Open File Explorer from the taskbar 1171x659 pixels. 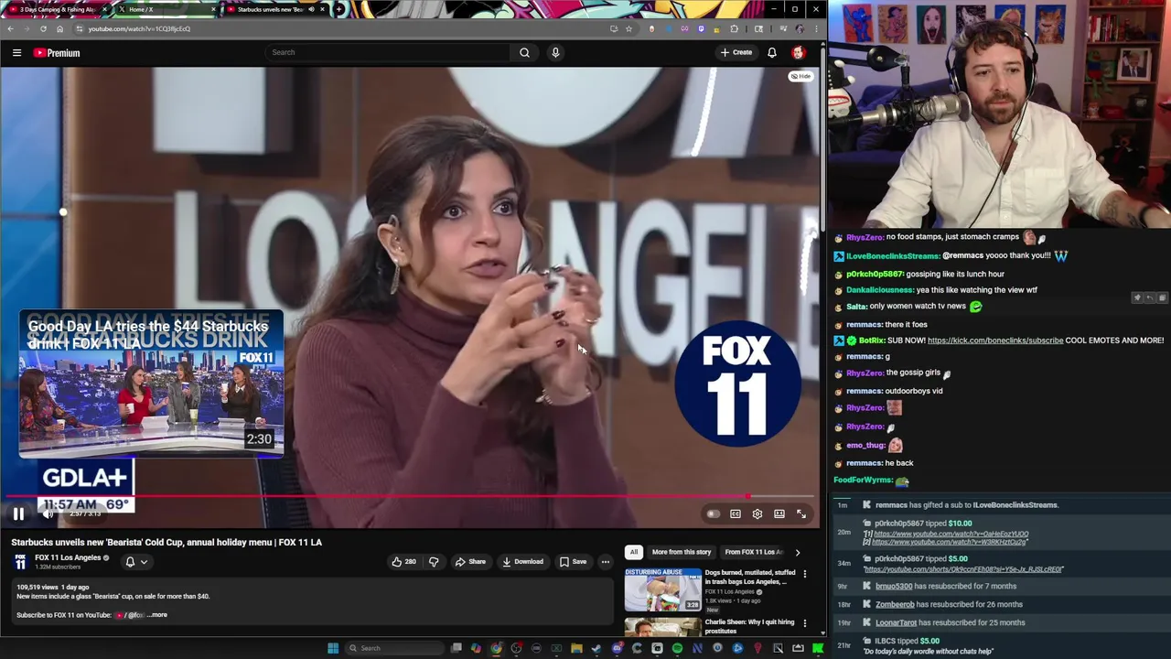click(576, 648)
